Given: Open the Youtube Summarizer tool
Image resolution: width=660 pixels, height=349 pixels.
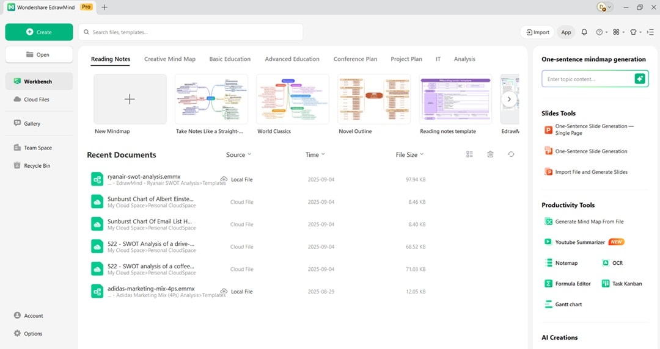Looking at the screenshot, I should [585, 242].
